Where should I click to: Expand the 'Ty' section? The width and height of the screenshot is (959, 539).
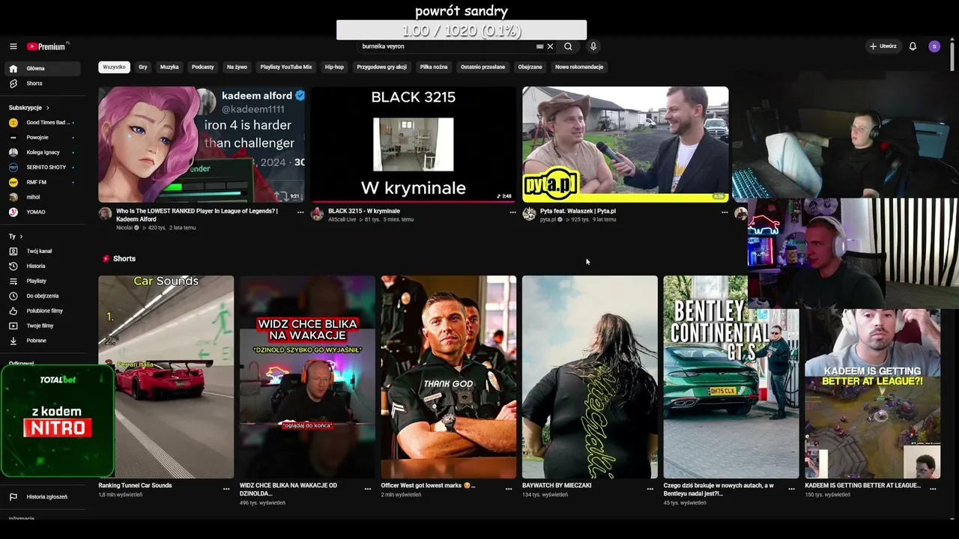pos(16,237)
